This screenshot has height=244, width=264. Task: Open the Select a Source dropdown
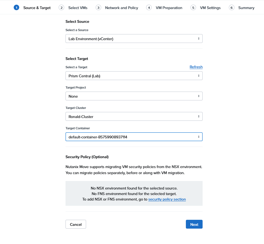pos(134,39)
